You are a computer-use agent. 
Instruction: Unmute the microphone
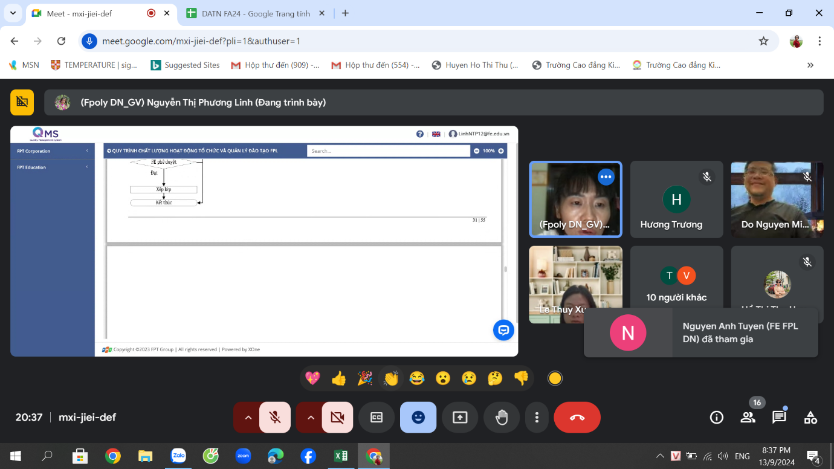275,418
